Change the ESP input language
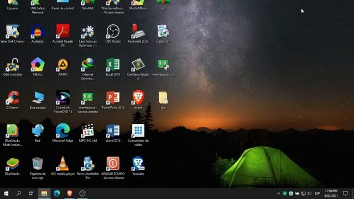Screen dimensions: 354x199 coord(317,193)
